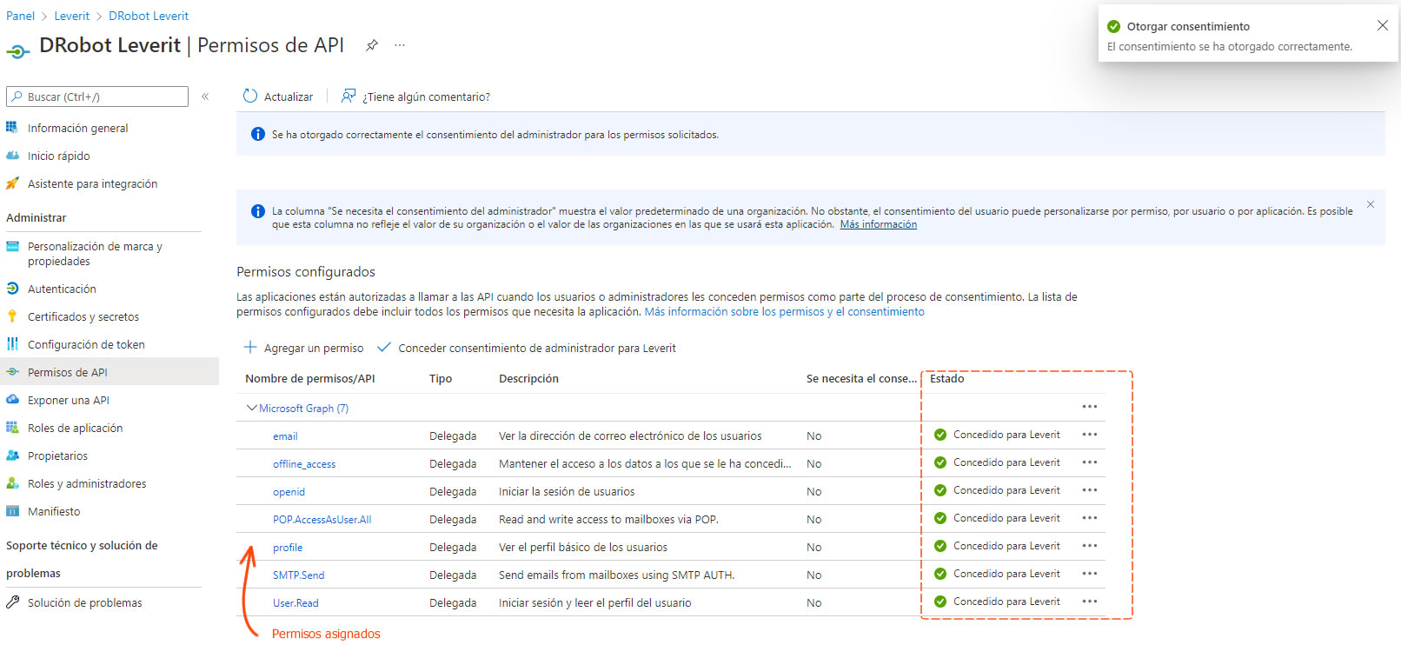The height and width of the screenshot is (645, 1401).
Task: Open the offline_access permission
Action: coord(304,464)
